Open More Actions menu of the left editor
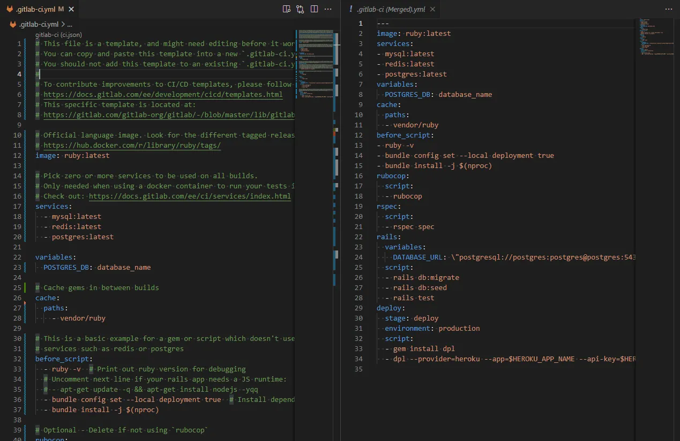Screen dimensions: 680x441 (328, 9)
